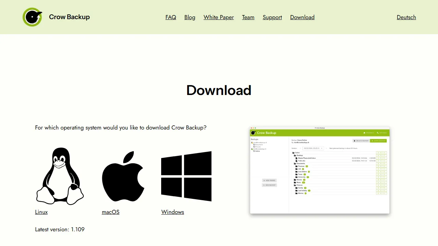Open the Team navigation item
Screen dimensions: 438x246
248,17
